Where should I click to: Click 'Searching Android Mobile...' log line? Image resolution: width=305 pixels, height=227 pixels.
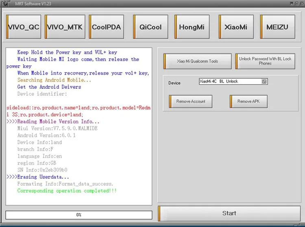[54, 80]
